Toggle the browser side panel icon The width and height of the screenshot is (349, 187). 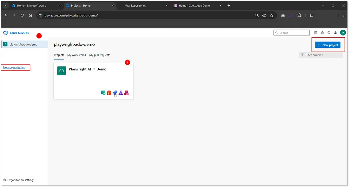(311, 15)
